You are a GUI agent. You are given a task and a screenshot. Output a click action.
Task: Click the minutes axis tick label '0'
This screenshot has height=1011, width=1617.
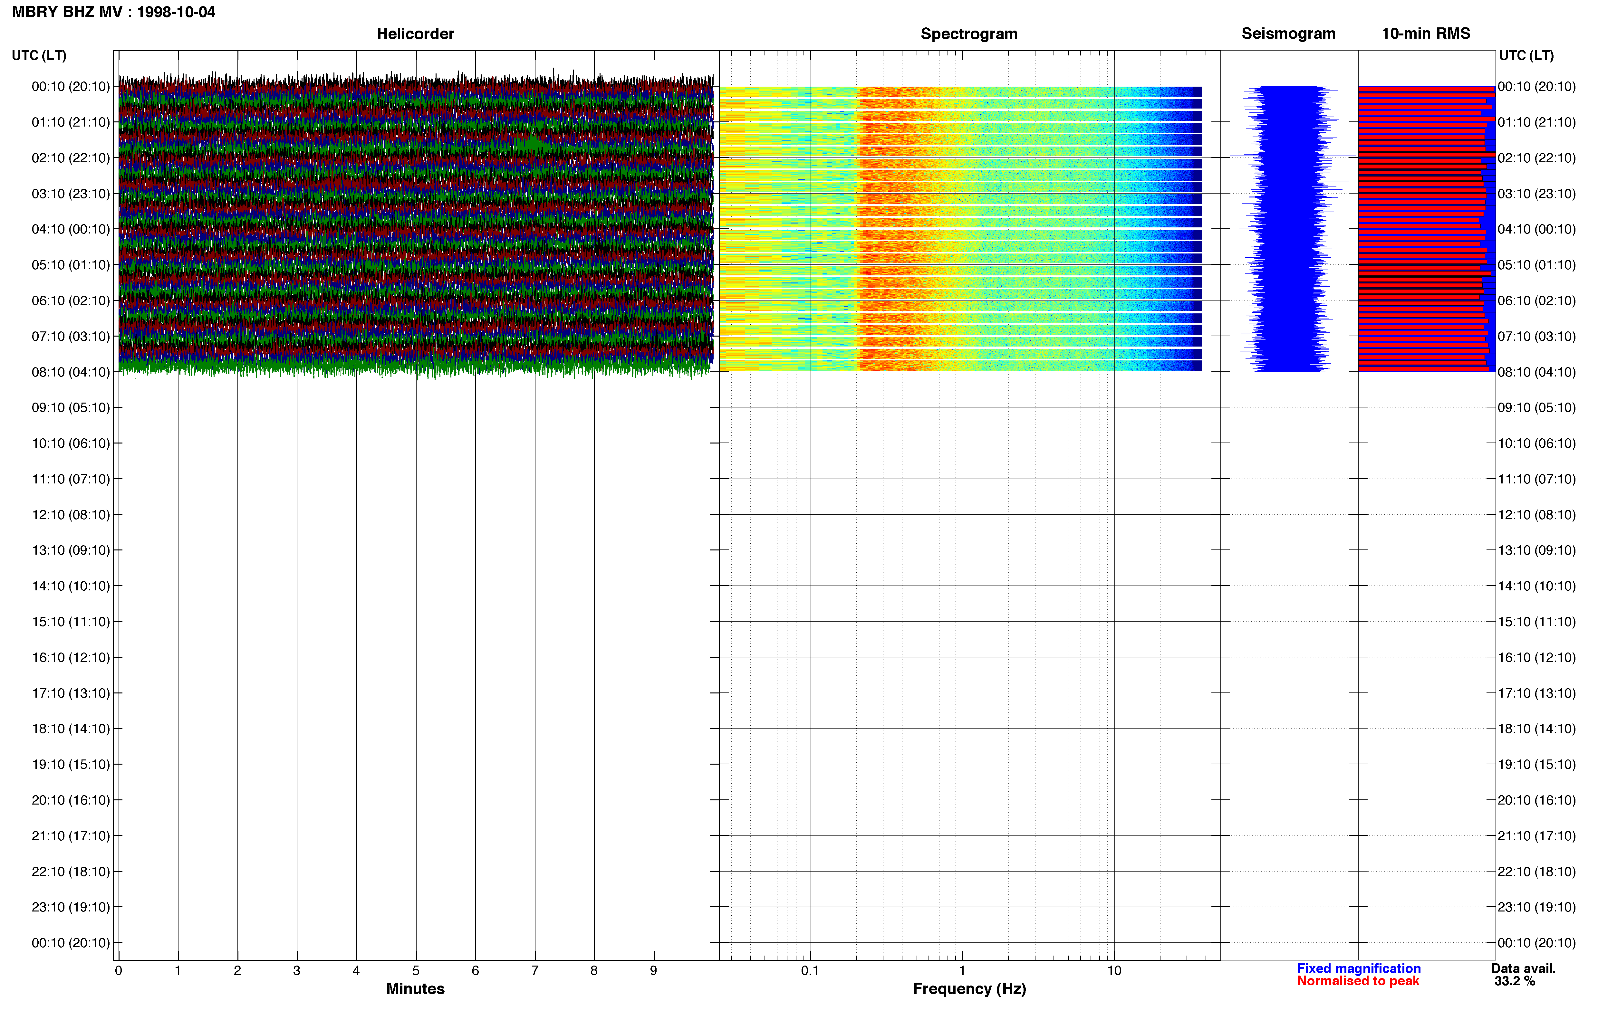coord(118,971)
